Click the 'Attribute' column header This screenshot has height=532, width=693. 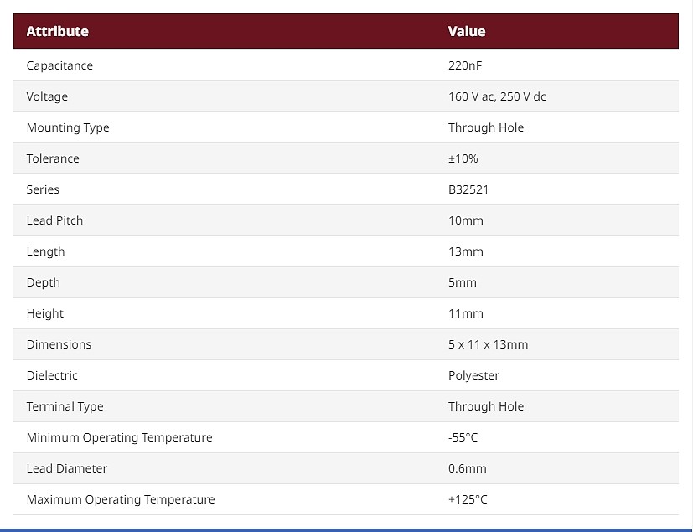tap(58, 31)
